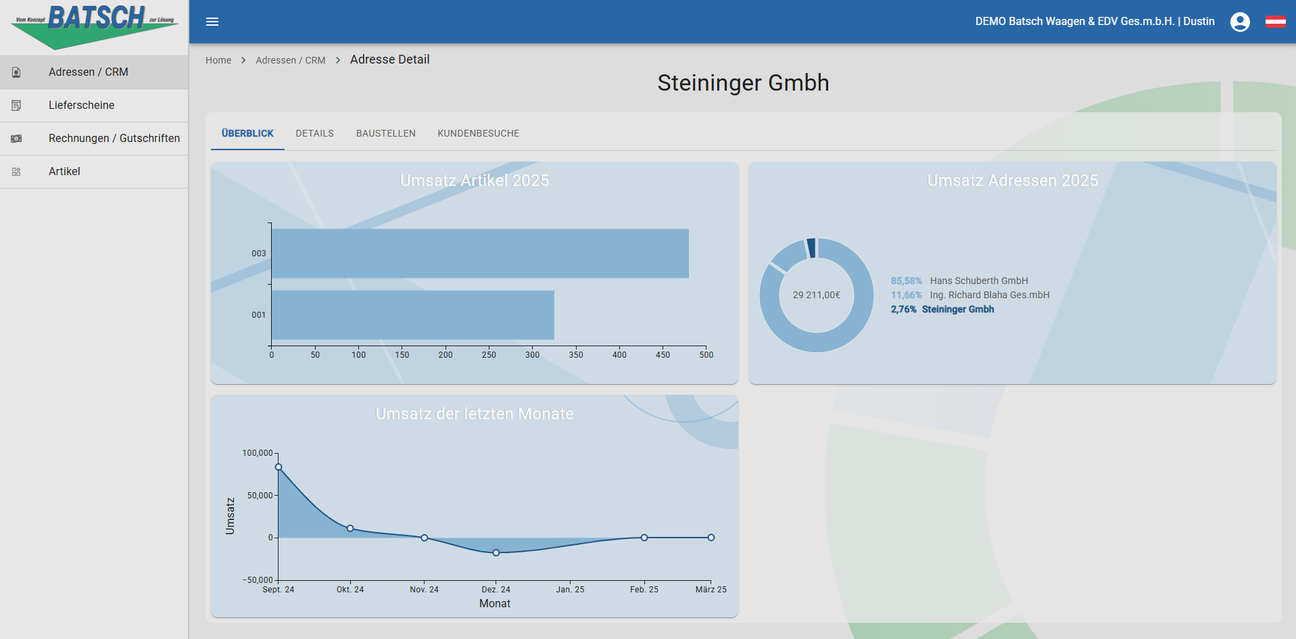Click the Umsatz der letzten Monate title
1296x639 pixels.
(475, 414)
